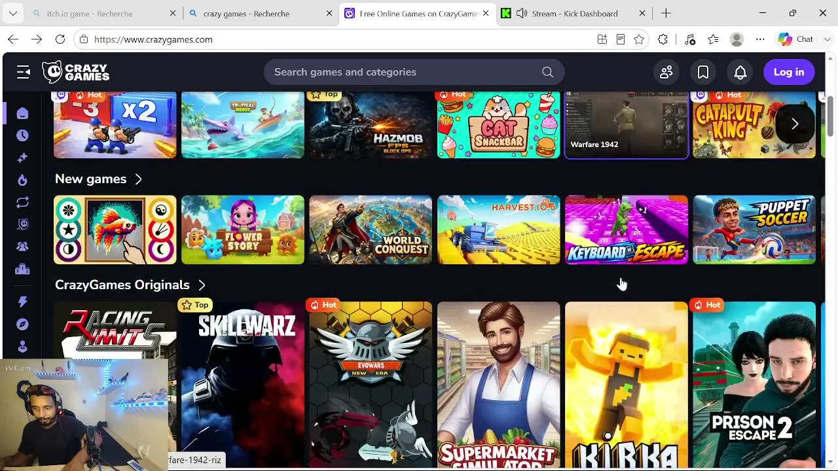Click the address bar URL
This screenshot has height=471, width=838.
(x=153, y=39)
